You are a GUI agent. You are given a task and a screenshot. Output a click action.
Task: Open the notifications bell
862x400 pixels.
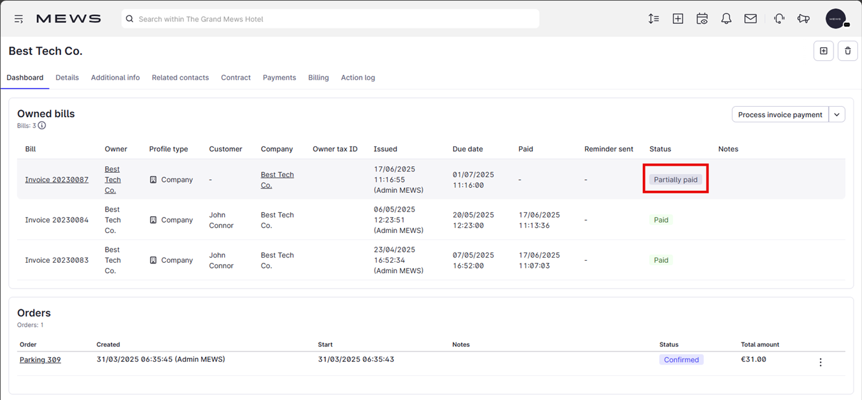(726, 19)
